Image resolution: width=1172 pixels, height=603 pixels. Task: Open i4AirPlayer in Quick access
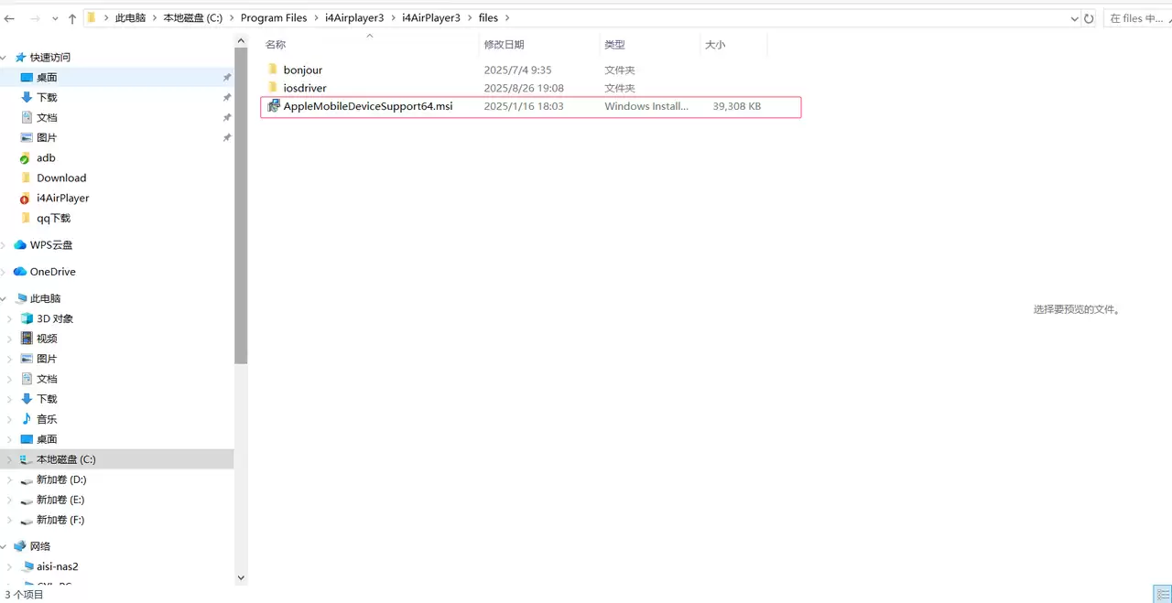62,198
